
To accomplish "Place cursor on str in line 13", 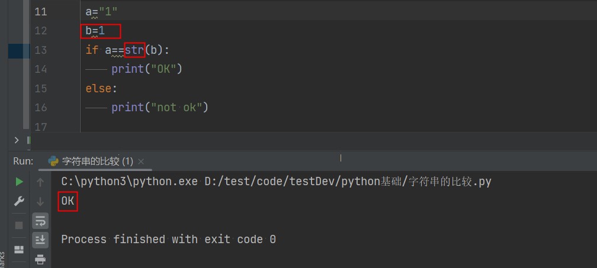I will (x=134, y=50).
